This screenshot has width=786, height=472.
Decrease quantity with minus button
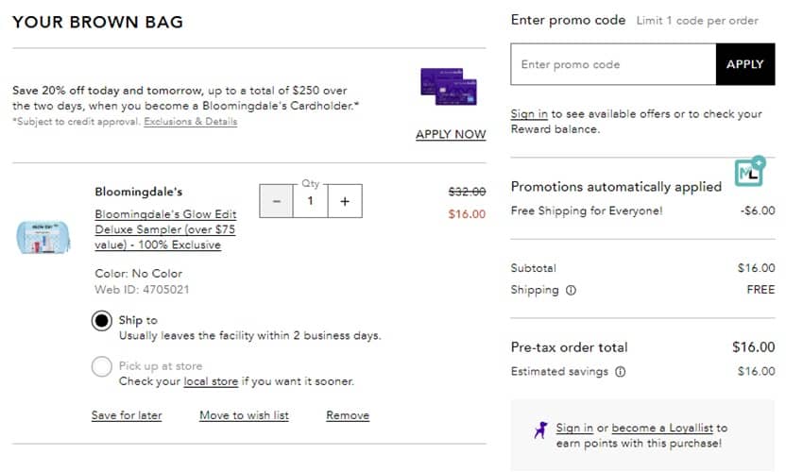coord(276,201)
